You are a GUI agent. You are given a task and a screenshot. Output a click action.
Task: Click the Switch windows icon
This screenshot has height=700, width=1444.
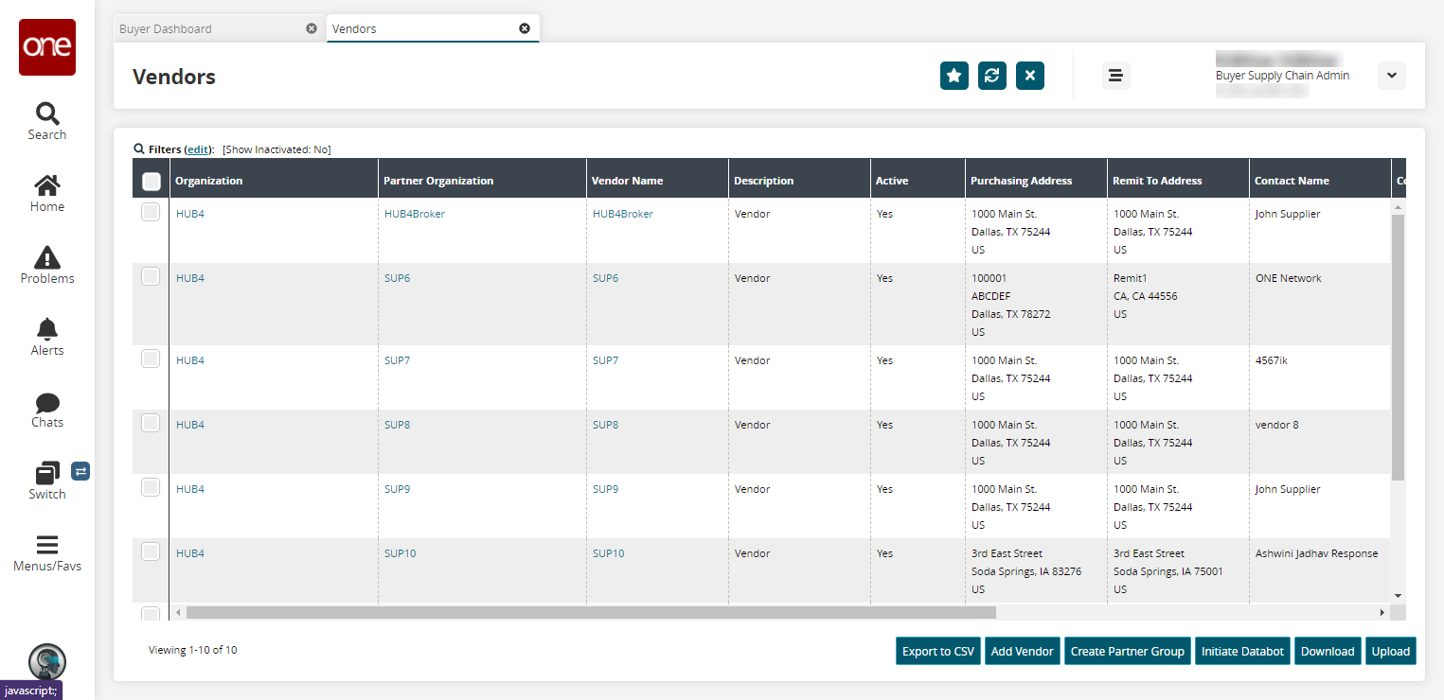click(46, 473)
